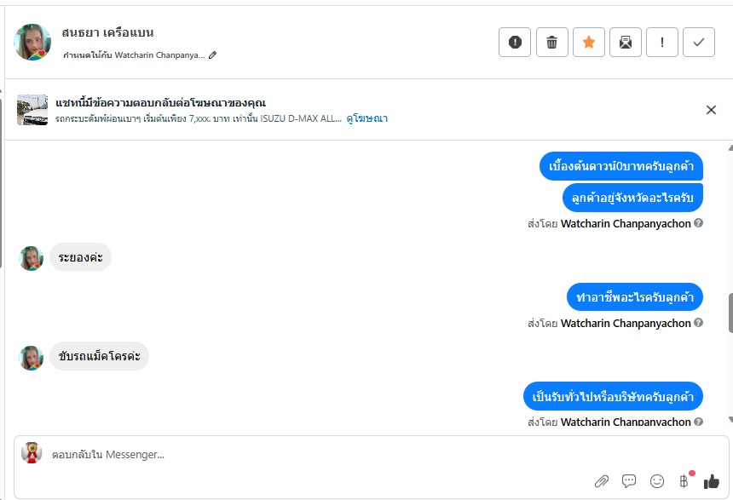Mark conversation as spam
Screen dimensions: 733x500
[x=515, y=42]
